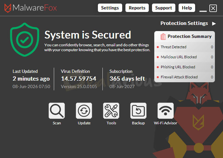
Task: Click the green secured shield icon
Action: [x=25, y=39]
